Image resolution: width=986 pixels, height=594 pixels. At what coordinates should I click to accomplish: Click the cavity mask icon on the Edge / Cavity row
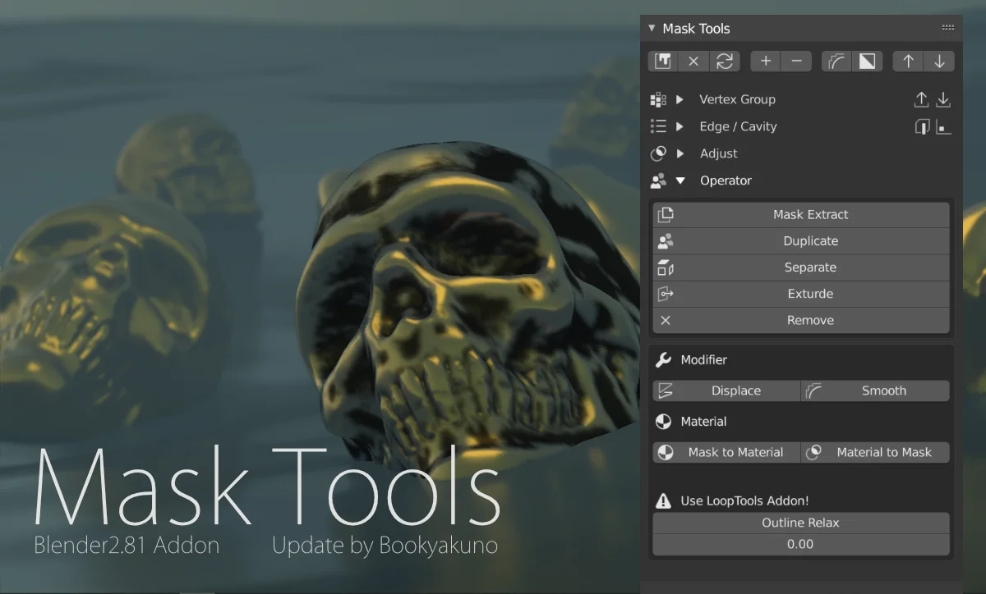(x=943, y=126)
